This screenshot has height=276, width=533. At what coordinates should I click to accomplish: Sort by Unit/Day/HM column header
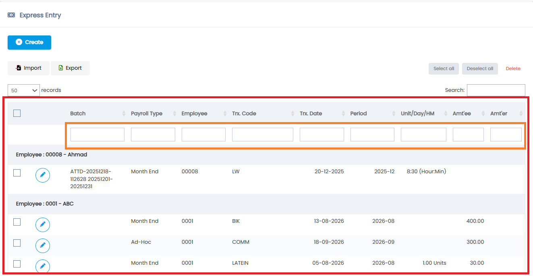(423, 114)
